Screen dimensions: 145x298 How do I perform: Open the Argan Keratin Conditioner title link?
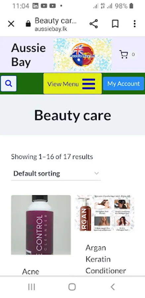click(x=106, y=259)
